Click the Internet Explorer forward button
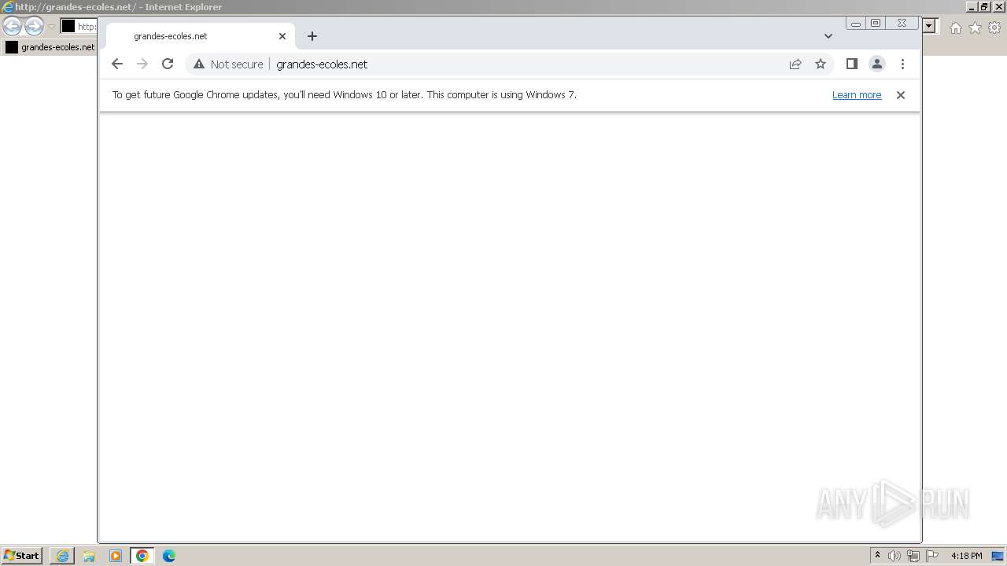The image size is (1007, 566). tap(34, 27)
